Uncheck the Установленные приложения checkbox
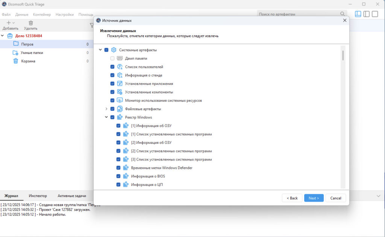Viewport: 385px width, 237px height. [112, 83]
